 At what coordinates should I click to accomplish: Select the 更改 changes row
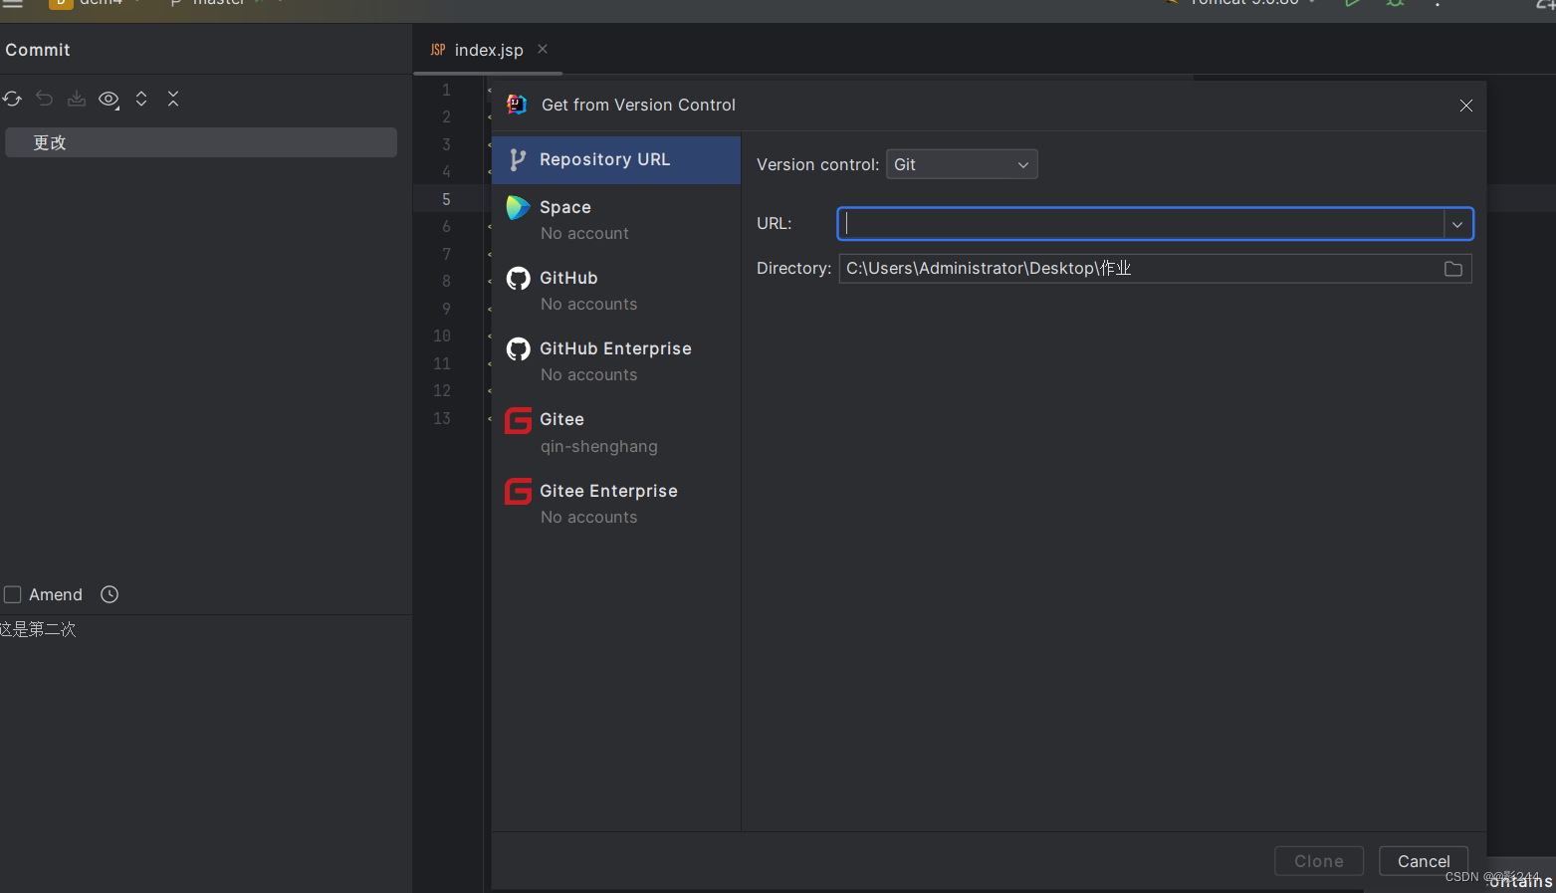pyautogui.click(x=201, y=142)
